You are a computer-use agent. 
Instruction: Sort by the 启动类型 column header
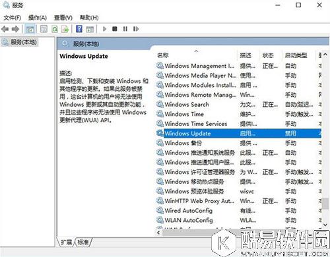(x=296, y=55)
